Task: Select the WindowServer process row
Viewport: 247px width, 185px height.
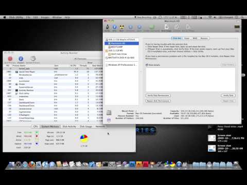Action: (x=53, y=75)
